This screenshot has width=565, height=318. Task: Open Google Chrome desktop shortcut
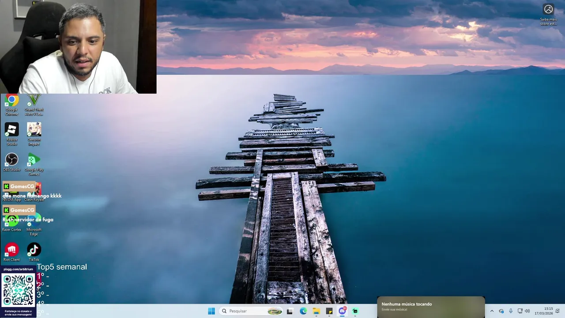tap(11, 105)
